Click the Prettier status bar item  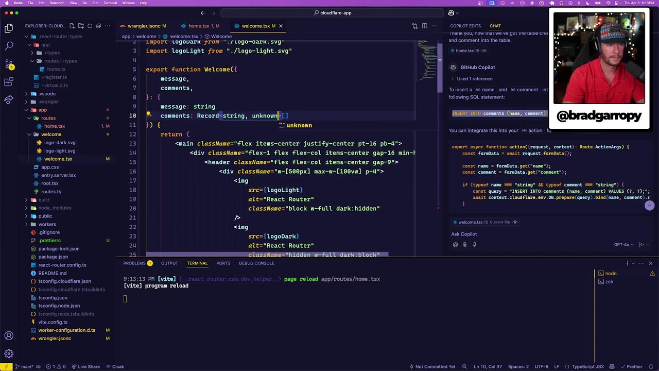point(632,366)
